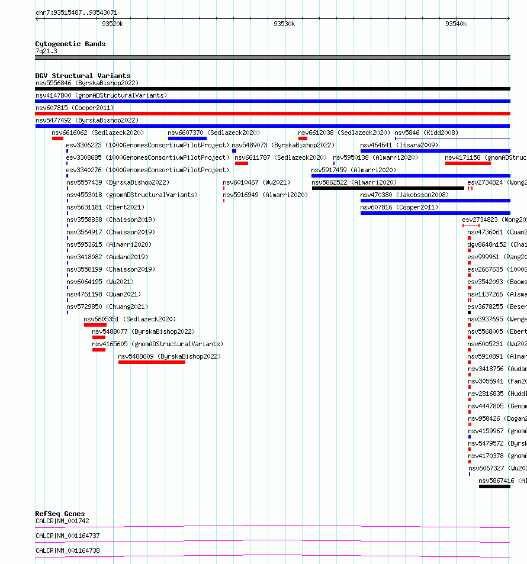The height and width of the screenshot is (564, 527).
Task: Open the nsv5568005 variant label
Action: click(497, 331)
